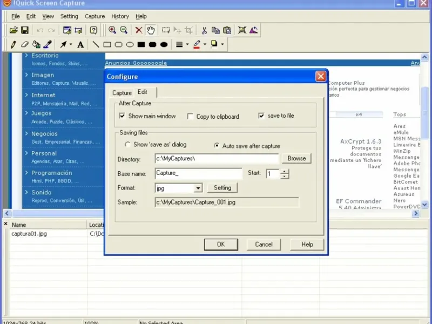432x324 pixels.
Task: Select the Arrow drawing tool
Action: coord(63,44)
